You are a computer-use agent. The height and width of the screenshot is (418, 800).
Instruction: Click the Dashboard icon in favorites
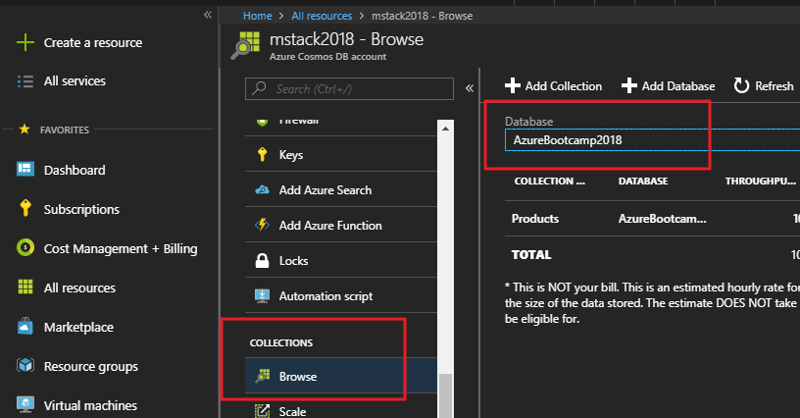[25, 169]
